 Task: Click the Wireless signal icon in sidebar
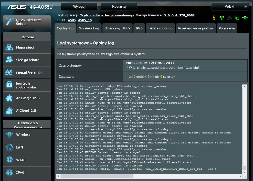(9, 135)
